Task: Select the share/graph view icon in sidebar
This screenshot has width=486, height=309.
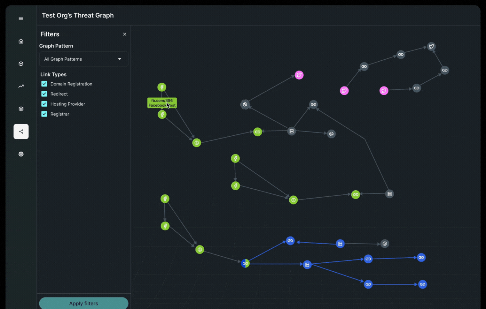Action: (x=21, y=131)
